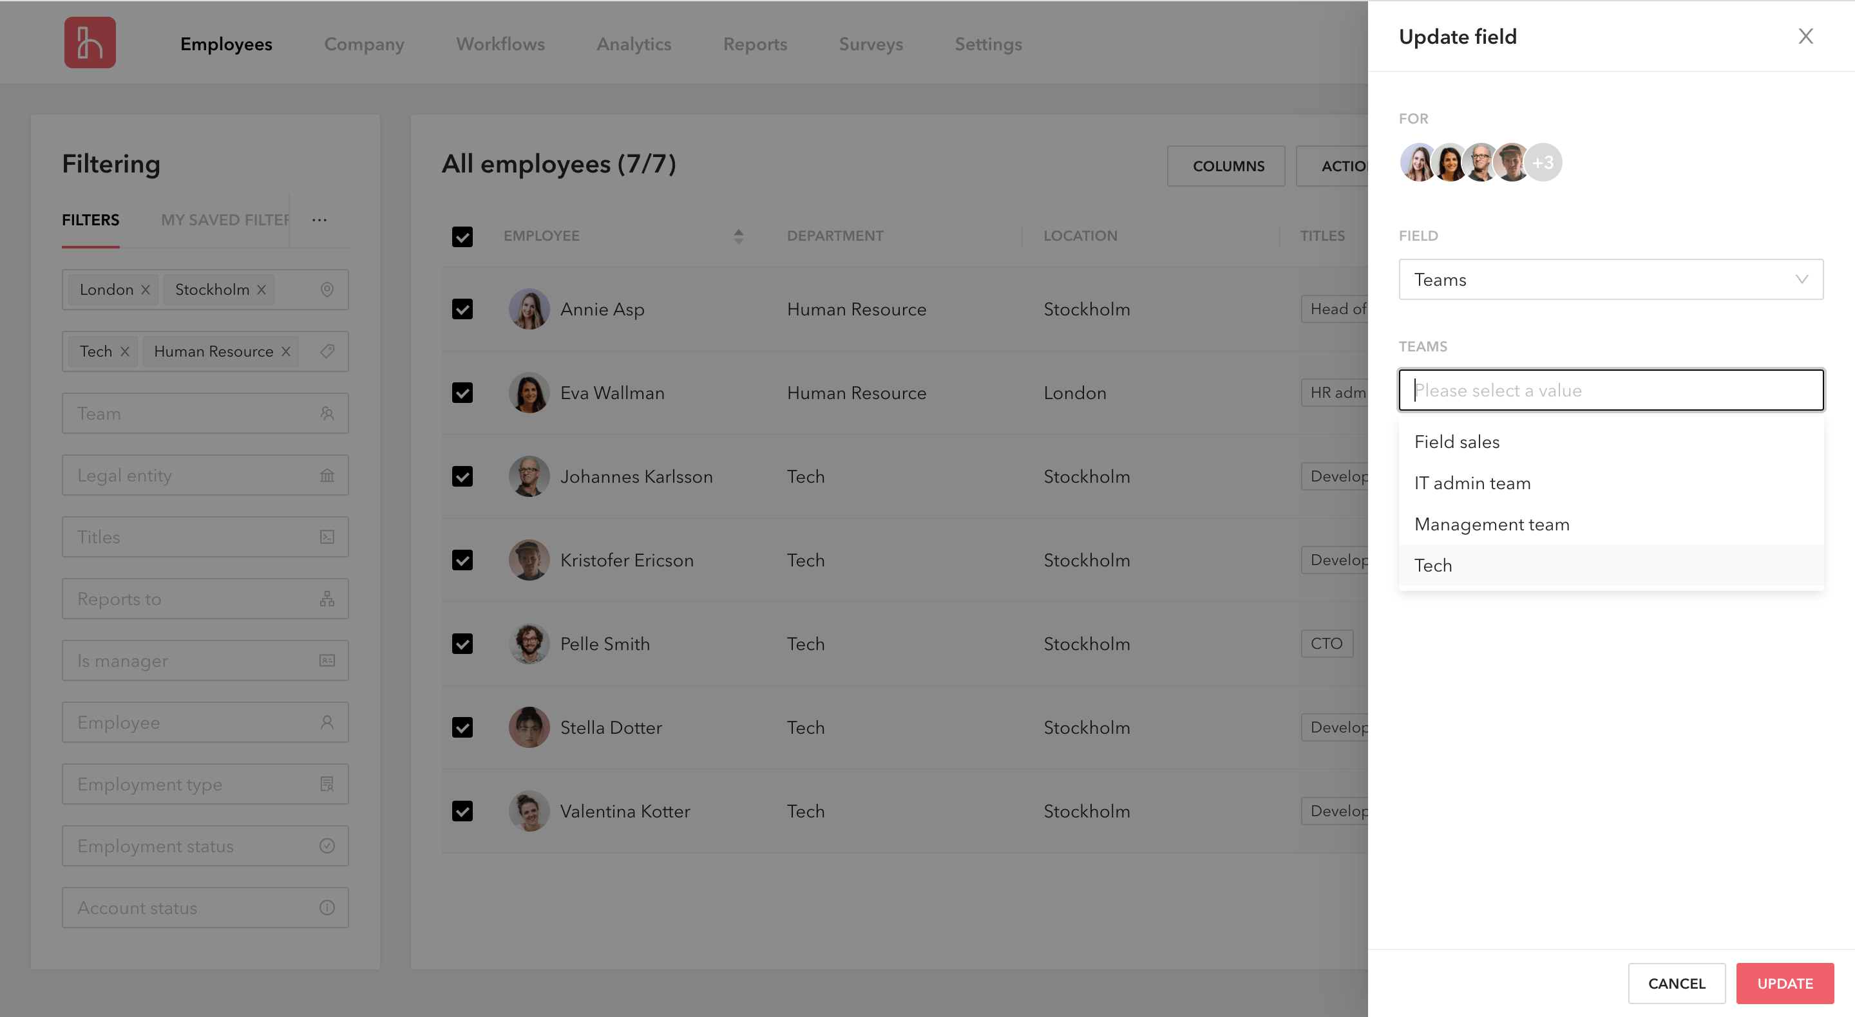
Task: Click the Hailey HR logo in the top corner
Action: pos(90,42)
